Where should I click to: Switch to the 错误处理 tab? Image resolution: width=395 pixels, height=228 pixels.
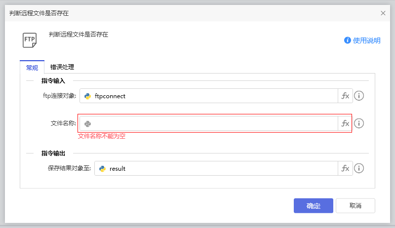point(62,67)
